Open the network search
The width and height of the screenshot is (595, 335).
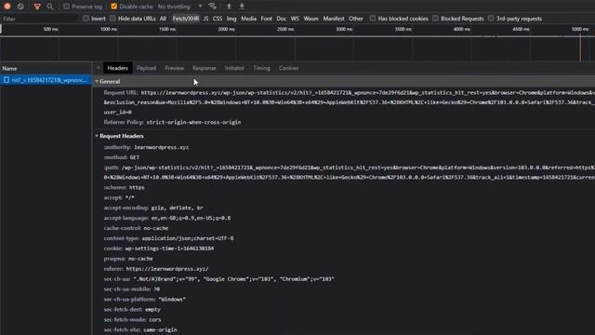pos(50,7)
